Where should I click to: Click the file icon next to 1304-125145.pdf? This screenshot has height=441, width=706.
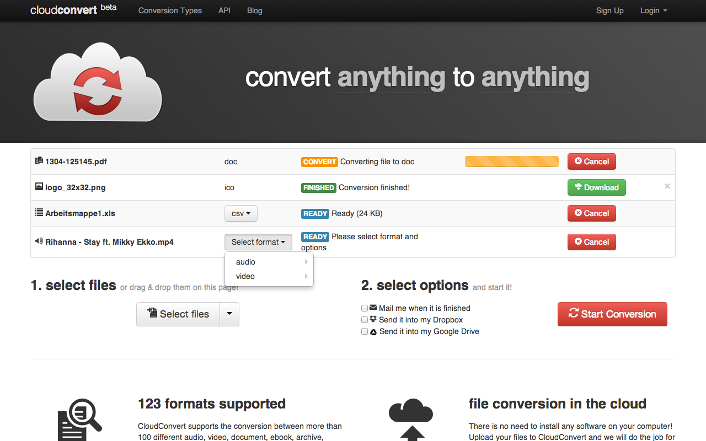(39, 161)
